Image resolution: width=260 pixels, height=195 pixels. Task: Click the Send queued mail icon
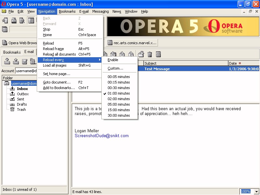click(x=16, y=61)
